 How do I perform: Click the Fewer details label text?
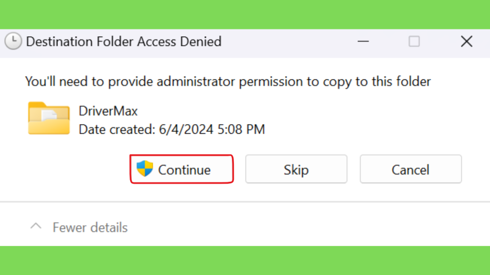pyautogui.click(x=90, y=228)
